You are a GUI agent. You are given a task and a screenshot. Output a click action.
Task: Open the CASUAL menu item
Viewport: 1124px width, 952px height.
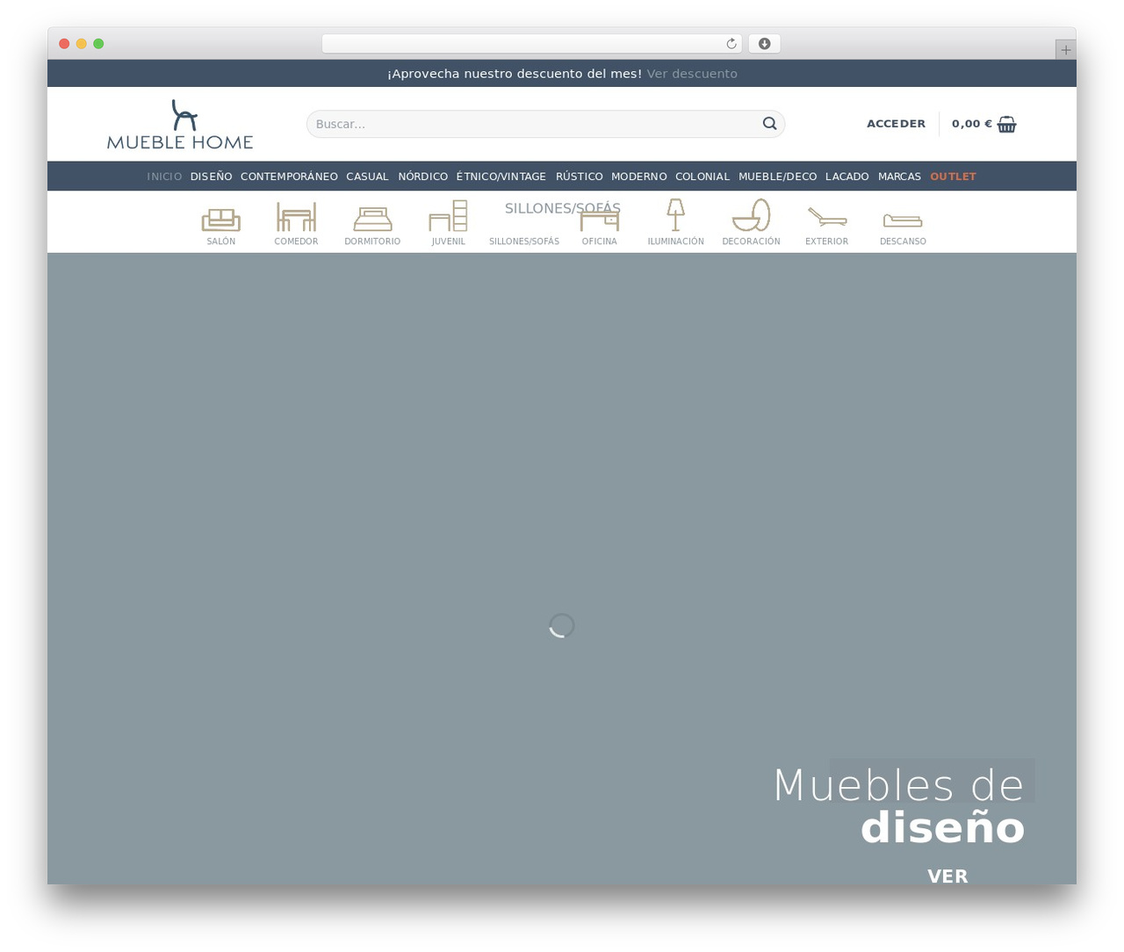[367, 177]
